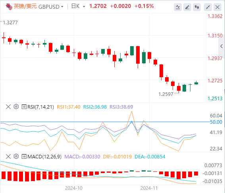Close the chart with the X button

point(217,7)
